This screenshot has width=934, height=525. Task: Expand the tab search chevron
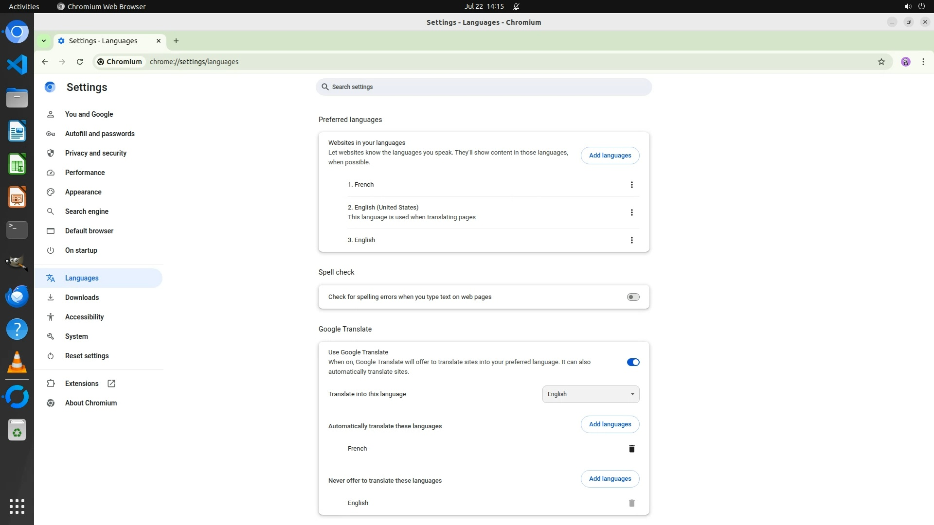click(x=44, y=41)
